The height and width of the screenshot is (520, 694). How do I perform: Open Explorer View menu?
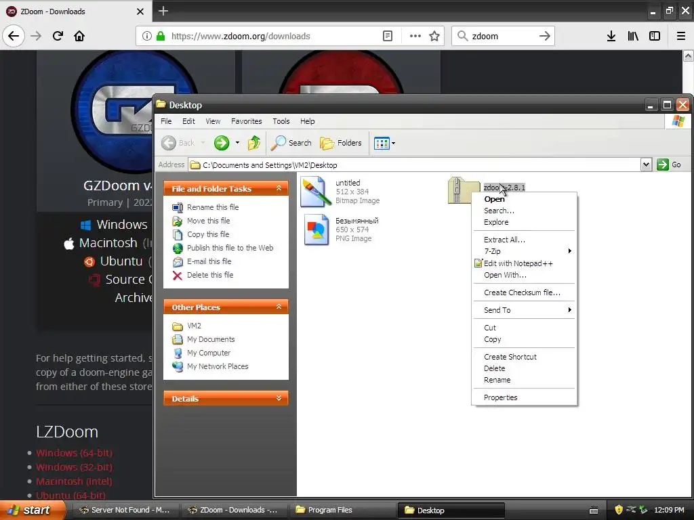pos(213,121)
